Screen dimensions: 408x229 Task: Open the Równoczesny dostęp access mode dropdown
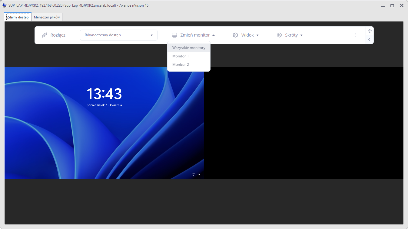[119, 35]
